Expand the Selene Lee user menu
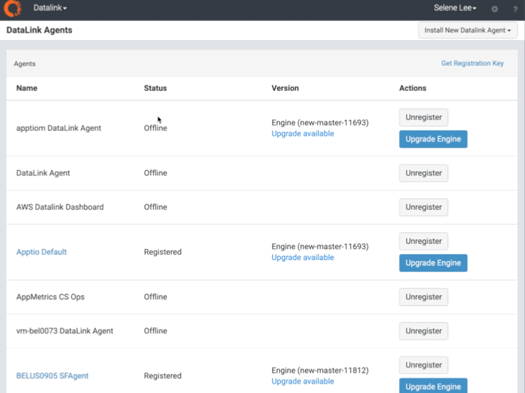The width and height of the screenshot is (525, 393). [x=455, y=8]
